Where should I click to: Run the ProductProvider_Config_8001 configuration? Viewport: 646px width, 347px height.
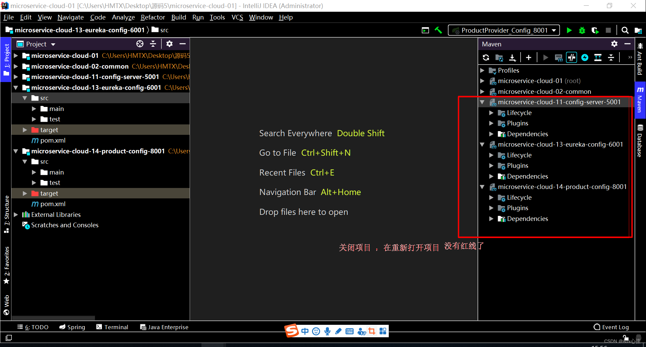(x=569, y=30)
